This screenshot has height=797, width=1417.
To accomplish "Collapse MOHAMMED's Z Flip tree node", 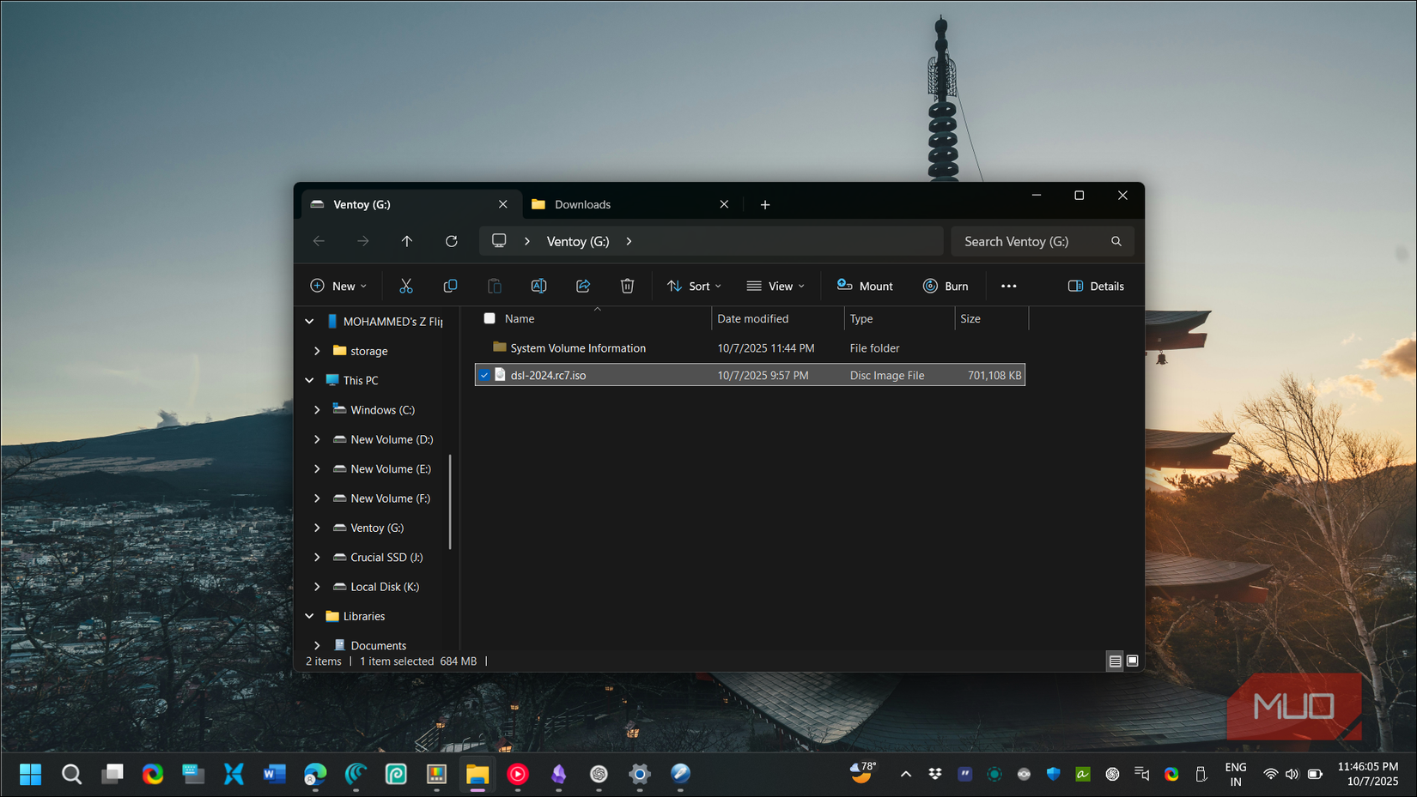I will pos(309,322).
